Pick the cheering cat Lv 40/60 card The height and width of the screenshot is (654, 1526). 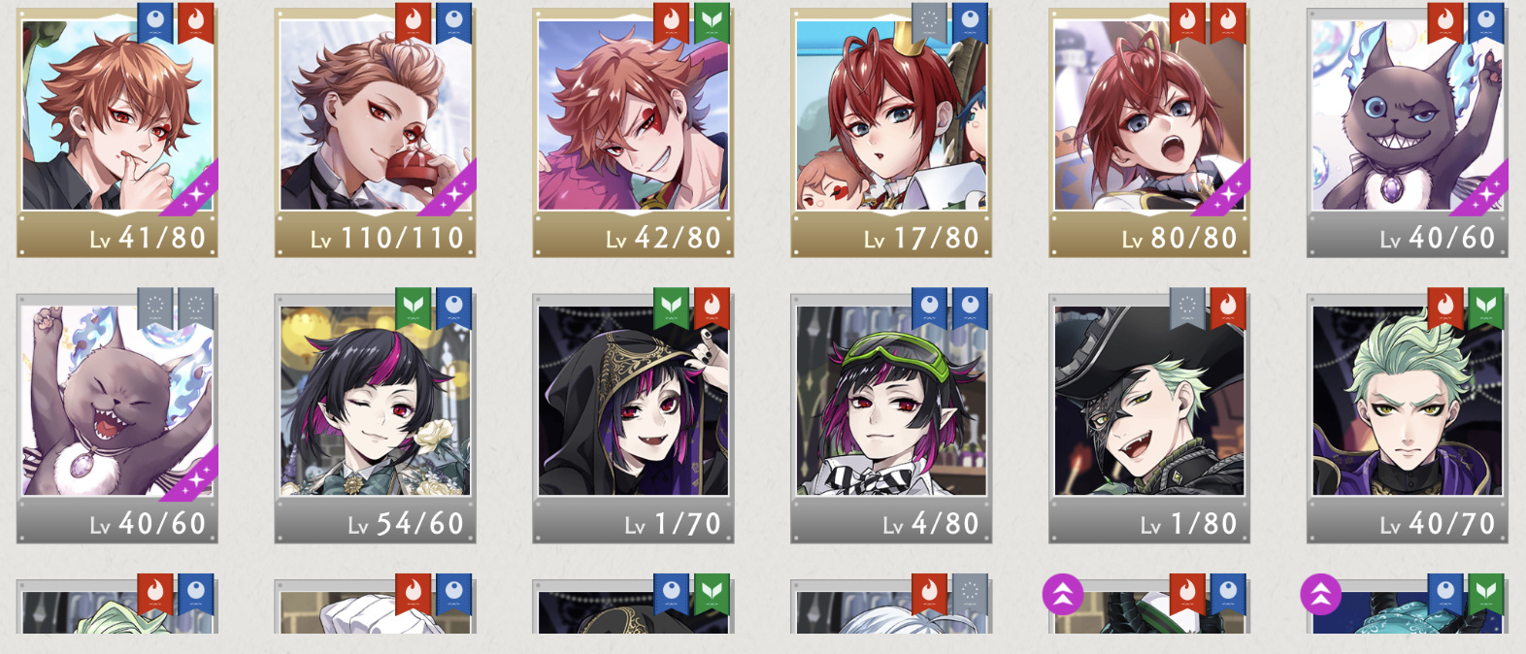tap(116, 419)
